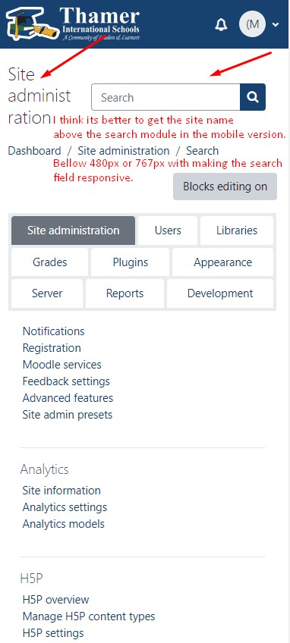Open the Notifications settings link
The height and width of the screenshot is (643, 290).
[53, 331]
